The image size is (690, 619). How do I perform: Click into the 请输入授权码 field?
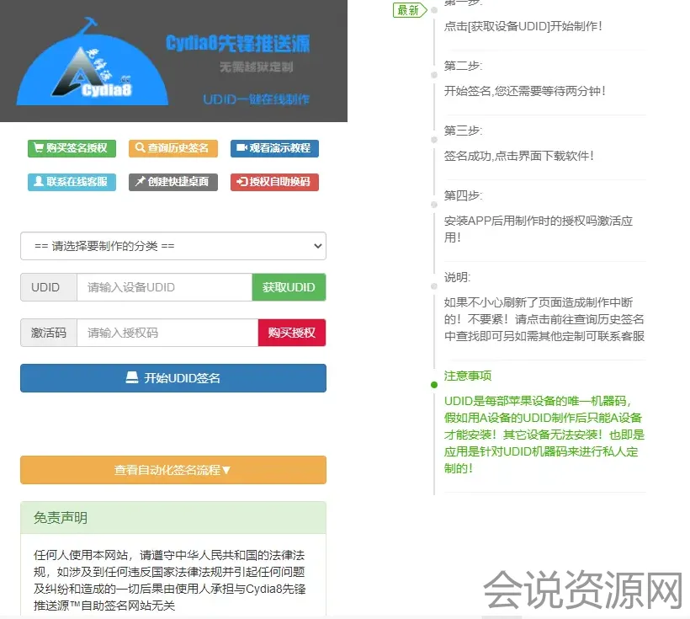[167, 333]
